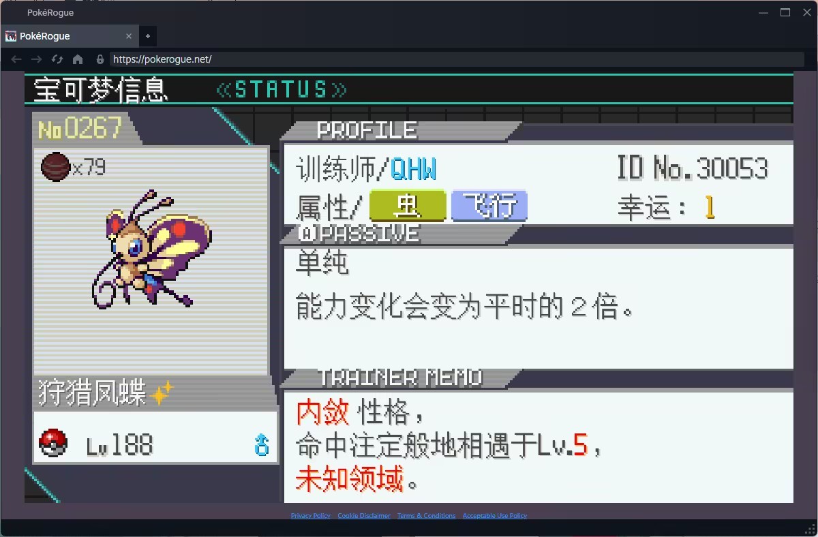Open the Privacy Policy link
The image size is (818, 537).
(x=310, y=516)
